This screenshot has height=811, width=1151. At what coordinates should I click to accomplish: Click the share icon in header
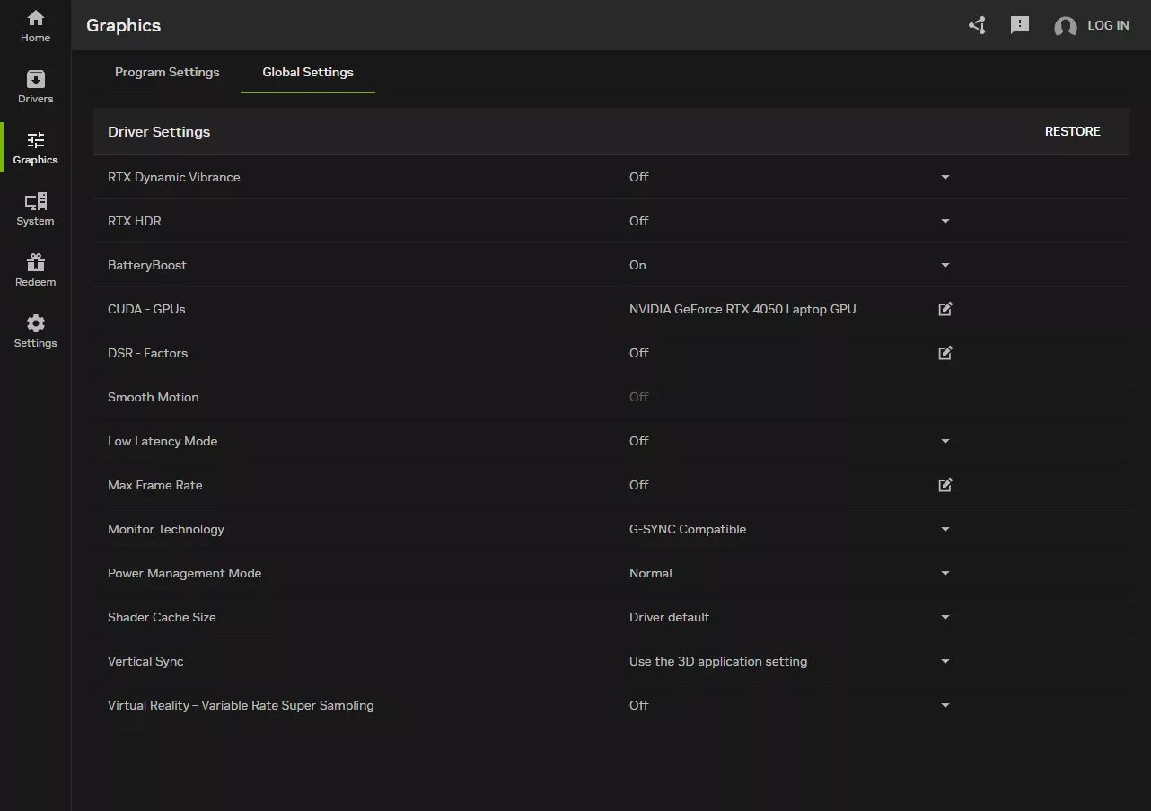click(977, 25)
